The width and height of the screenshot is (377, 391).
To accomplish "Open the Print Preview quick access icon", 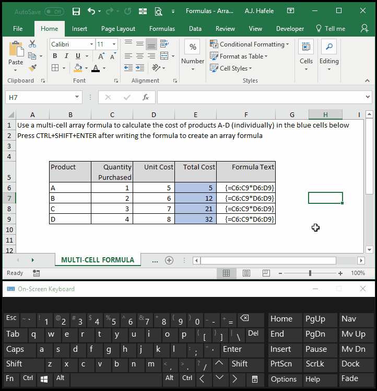I will point(158,11).
